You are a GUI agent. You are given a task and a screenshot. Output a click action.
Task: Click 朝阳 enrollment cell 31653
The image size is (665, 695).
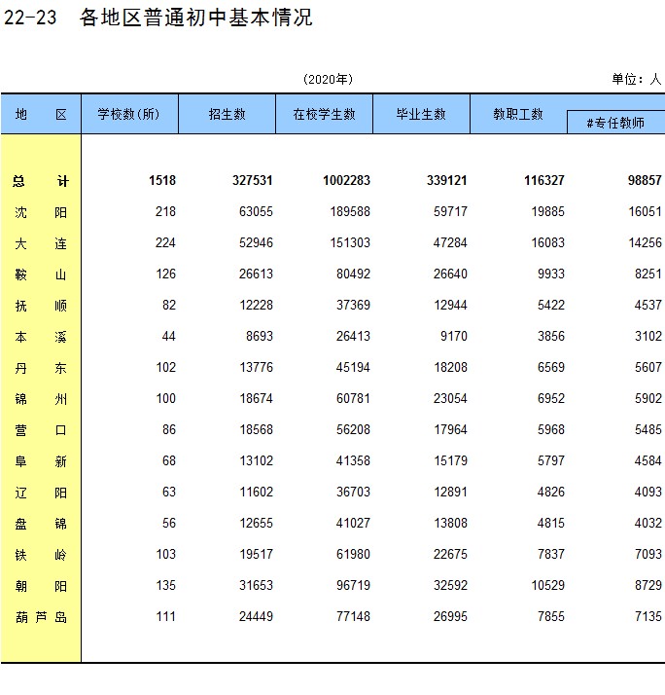click(x=256, y=585)
